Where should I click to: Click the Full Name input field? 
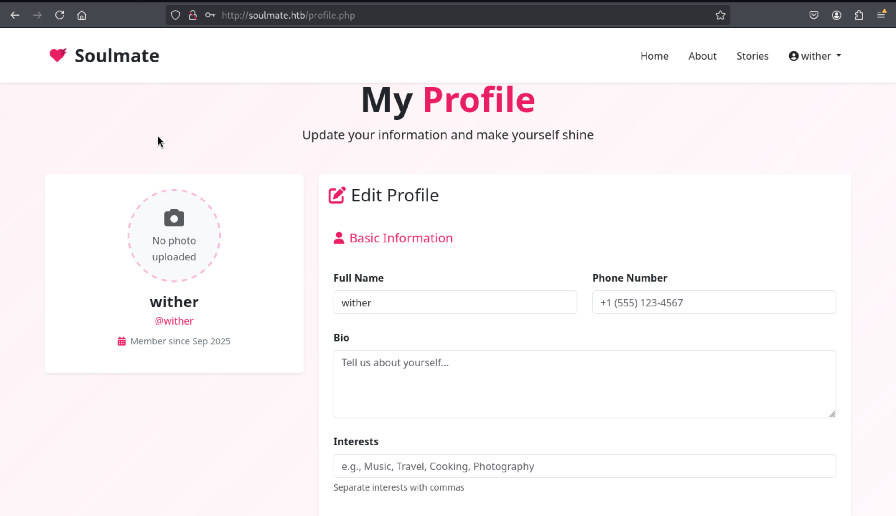[455, 302]
